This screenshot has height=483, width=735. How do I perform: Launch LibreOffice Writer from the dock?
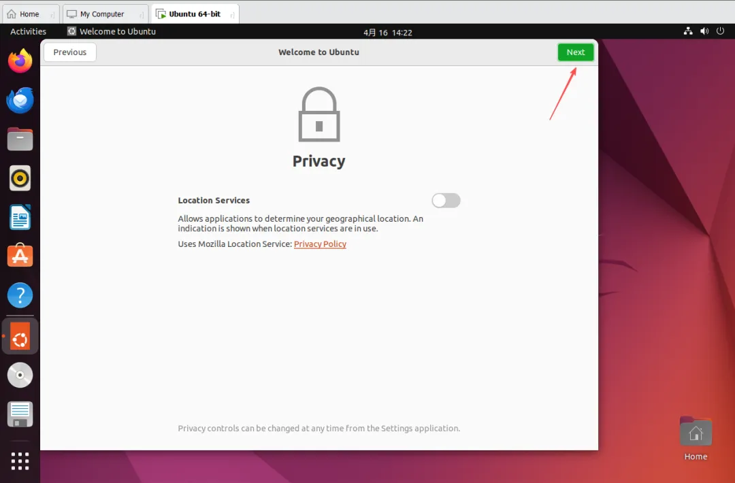pyautogui.click(x=20, y=218)
